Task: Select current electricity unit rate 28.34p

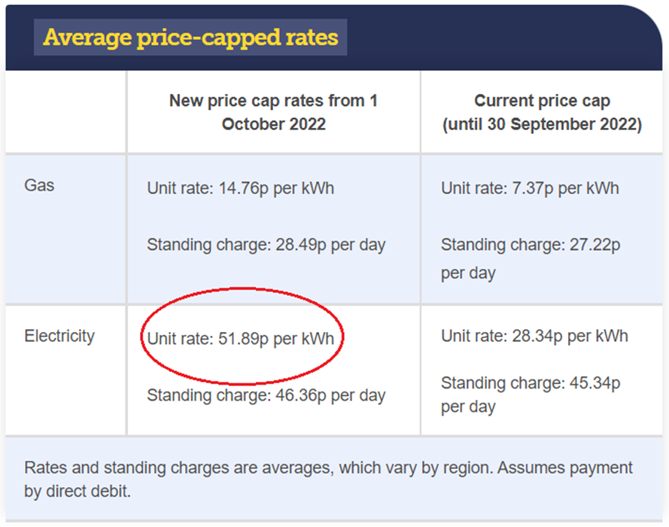Action: point(534,336)
